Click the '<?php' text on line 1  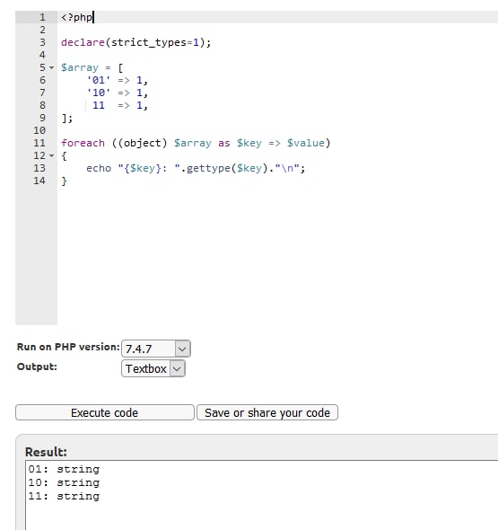(76, 17)
